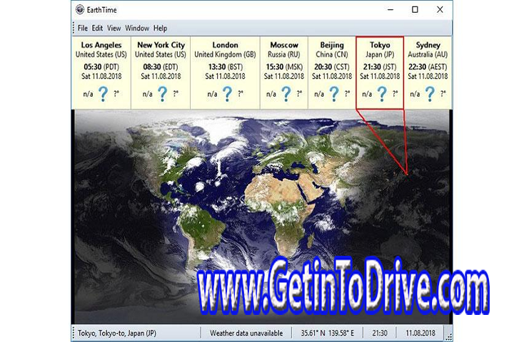This screenshot has width=514, height=342.
Task: Click the 13:30 (BST) time
Action: coord(225,67)
